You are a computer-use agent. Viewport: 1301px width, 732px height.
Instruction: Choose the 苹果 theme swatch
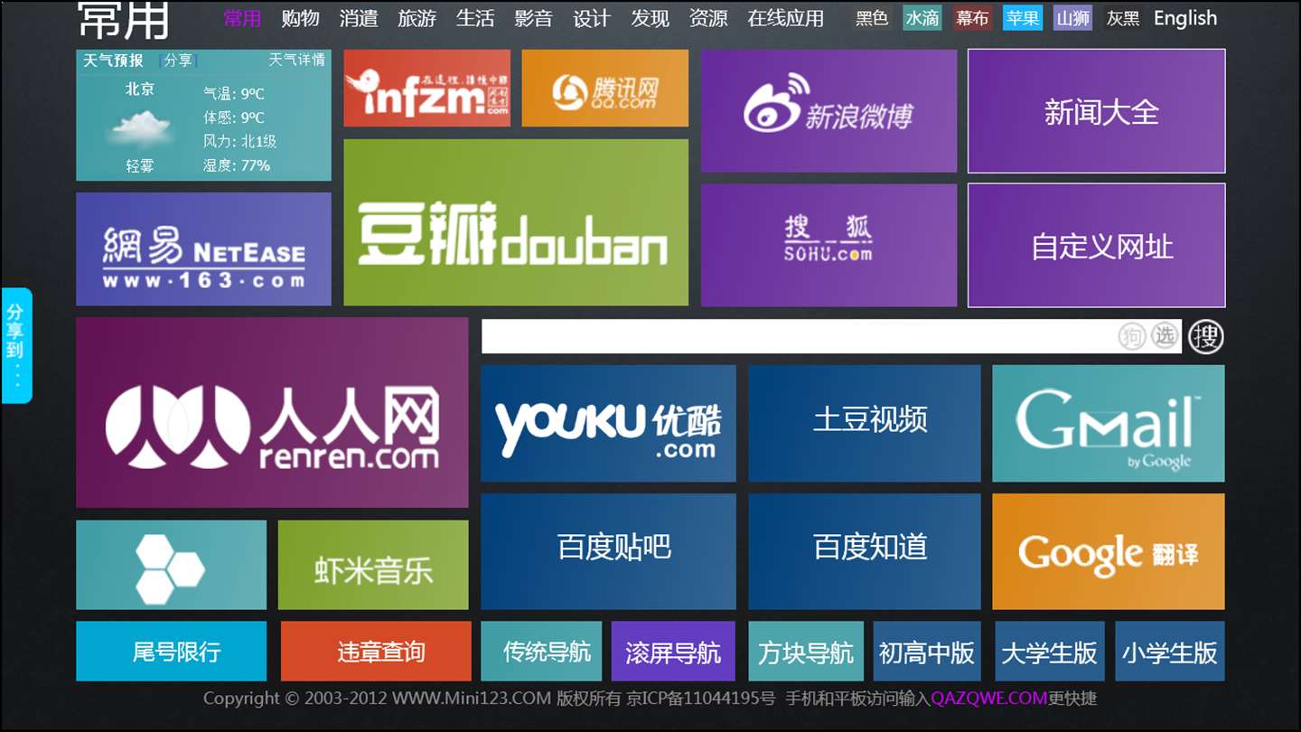pos(1023,18)
